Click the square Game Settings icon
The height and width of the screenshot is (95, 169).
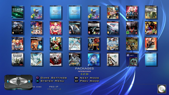pyautogui.click(x=37, y=78)
